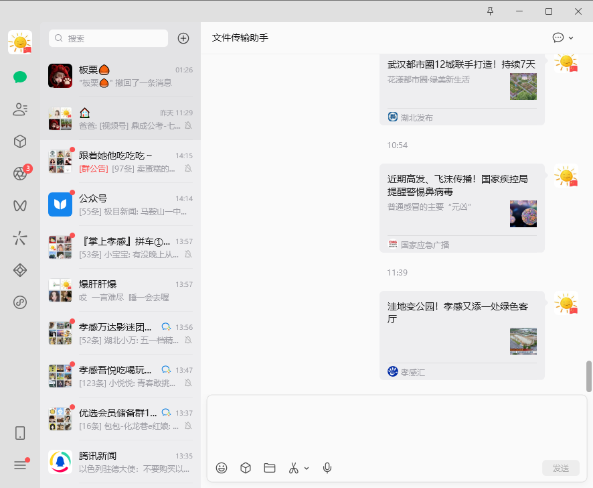Image resolution: width=593 pixels, height=488 pixels.
Task: Switch to the Contacts view in sidebar
Action: [x=20, y=109]
